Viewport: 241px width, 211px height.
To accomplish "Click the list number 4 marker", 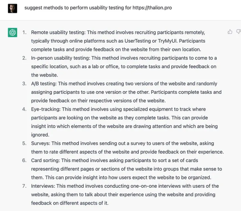I will pyautogui.click(x=24, y=109).
